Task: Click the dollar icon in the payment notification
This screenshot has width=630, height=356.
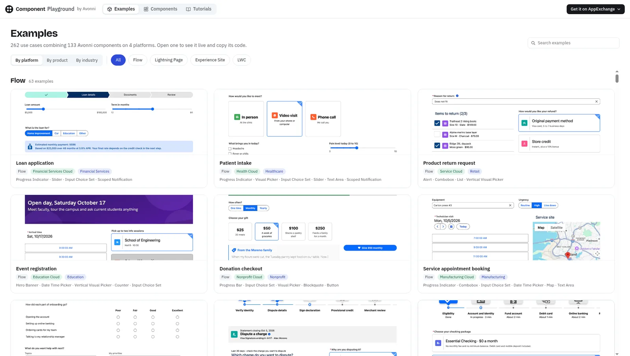Action: pyautogui.click(x=30, y=146)
